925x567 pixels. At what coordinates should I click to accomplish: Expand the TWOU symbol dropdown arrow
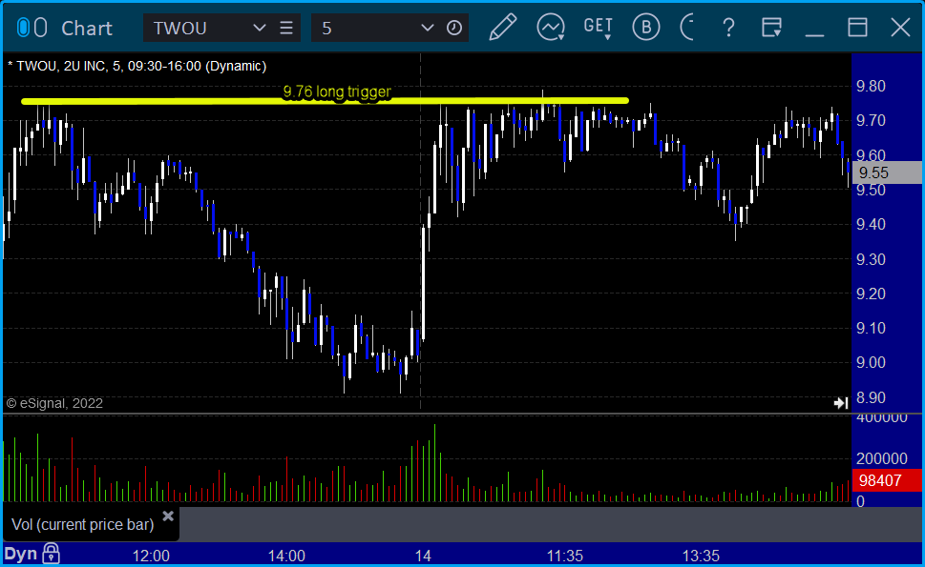point(259,28)
